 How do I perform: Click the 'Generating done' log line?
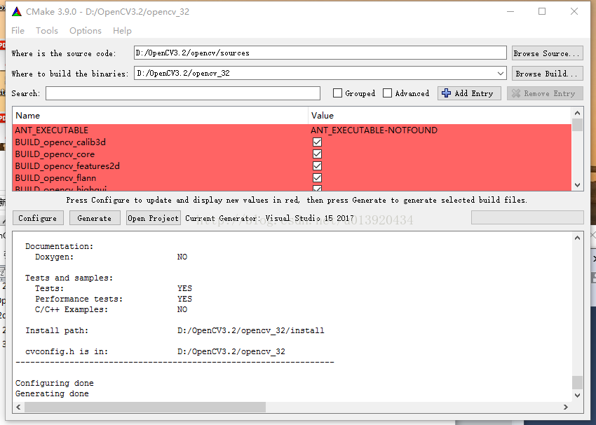point(52,394)
